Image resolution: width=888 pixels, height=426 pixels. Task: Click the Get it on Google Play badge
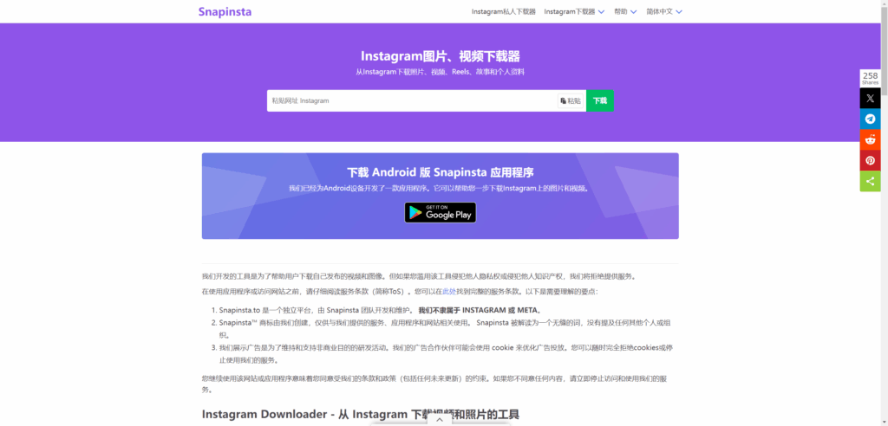tap(440, 212)
